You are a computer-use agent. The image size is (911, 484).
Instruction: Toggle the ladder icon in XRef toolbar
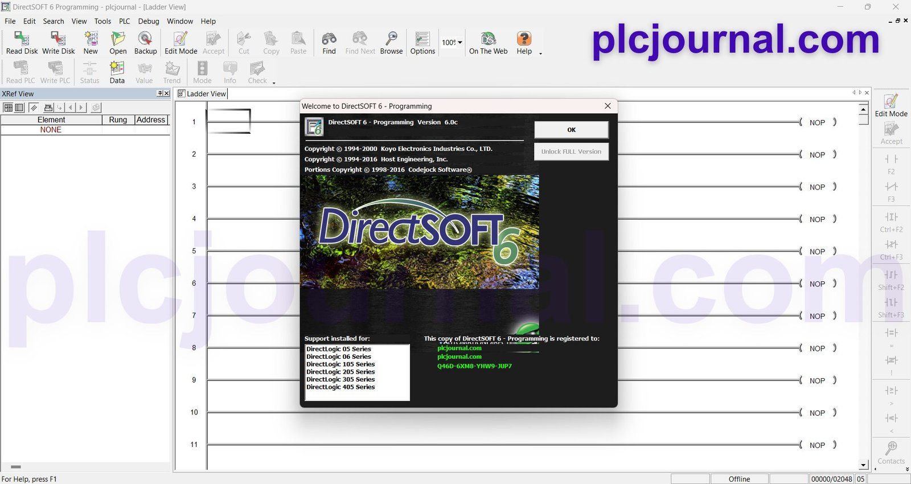point(34,108)
